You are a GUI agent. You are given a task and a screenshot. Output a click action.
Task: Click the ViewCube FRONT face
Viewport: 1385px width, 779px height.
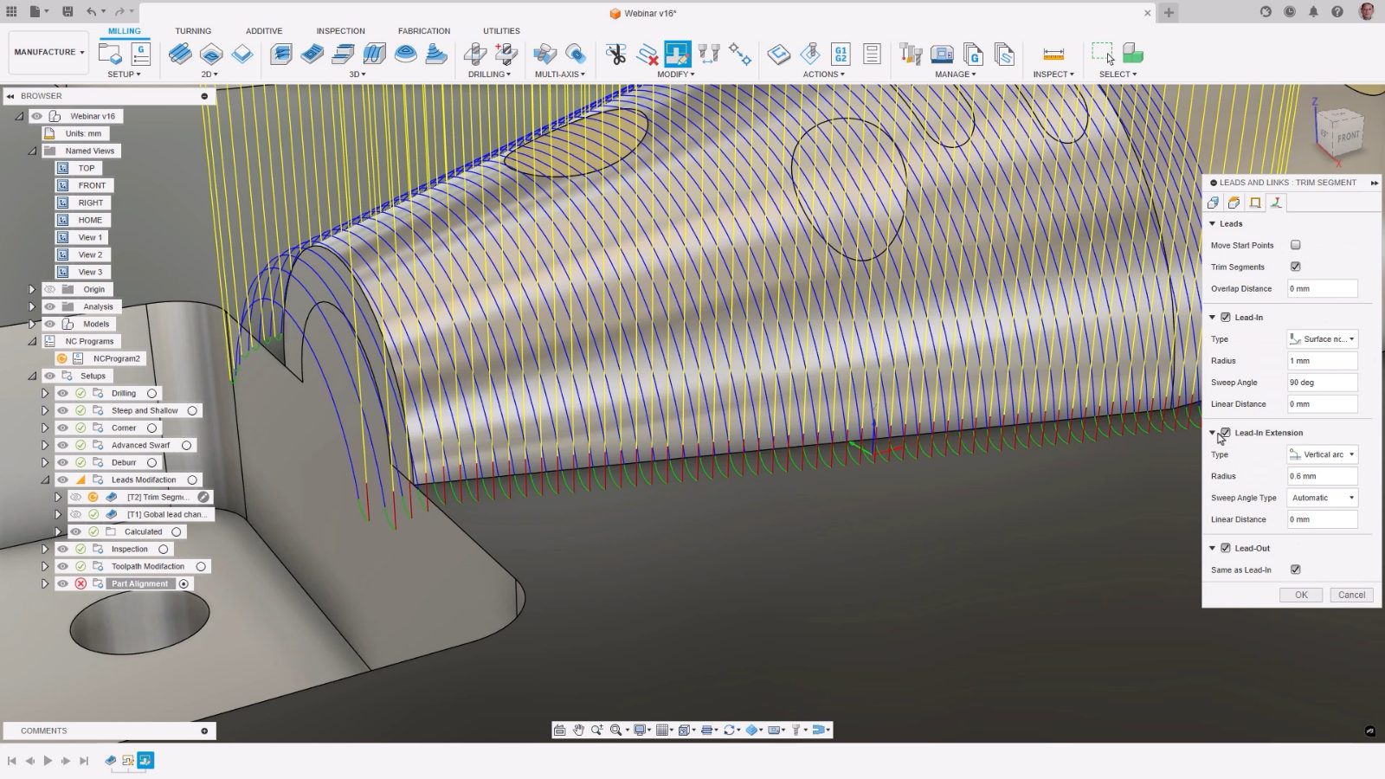coord(1347,136)
